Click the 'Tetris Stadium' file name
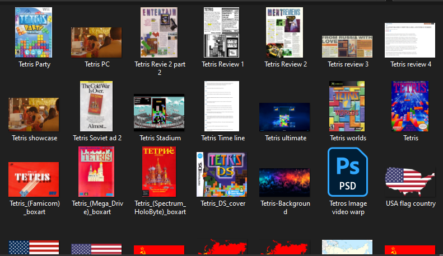 pos(160,138)
